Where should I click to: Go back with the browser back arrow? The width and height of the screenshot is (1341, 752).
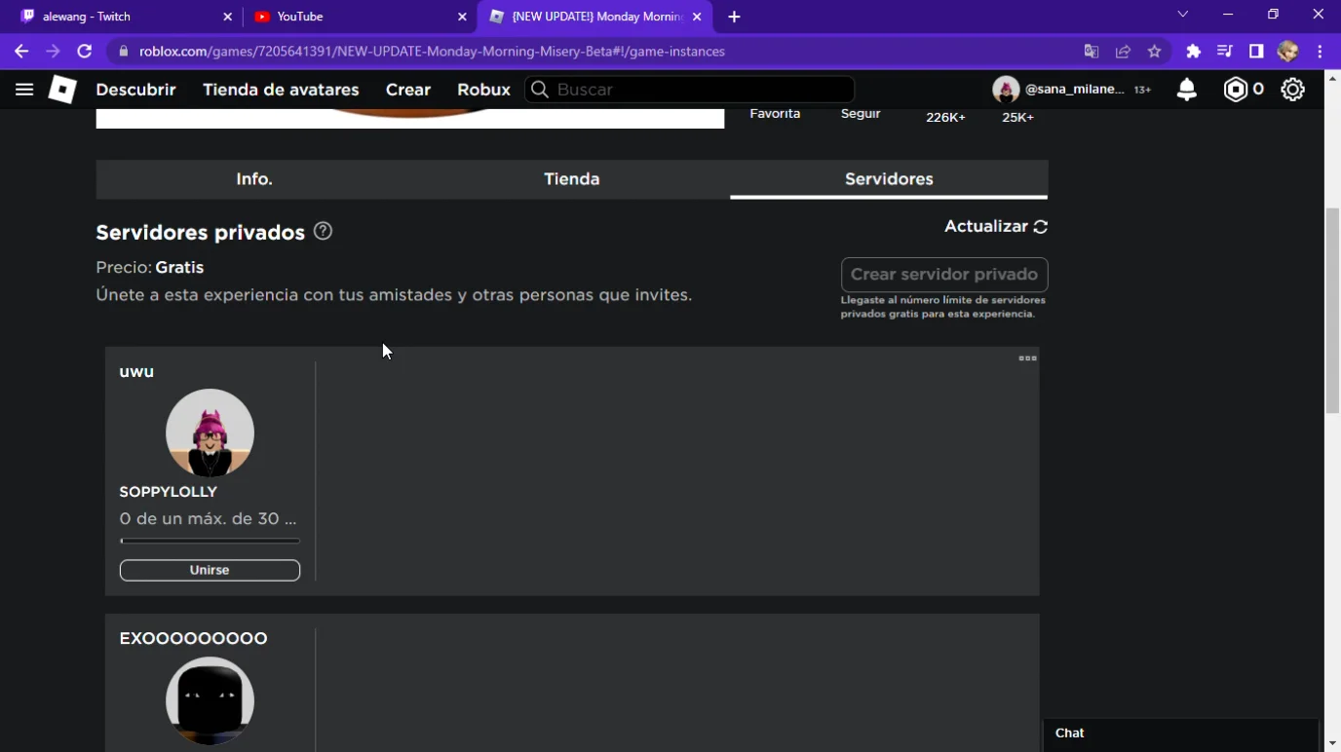coord(21,52)
